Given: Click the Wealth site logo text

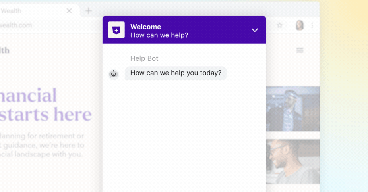Looking at the screenshot, I should tap(5, 50).
